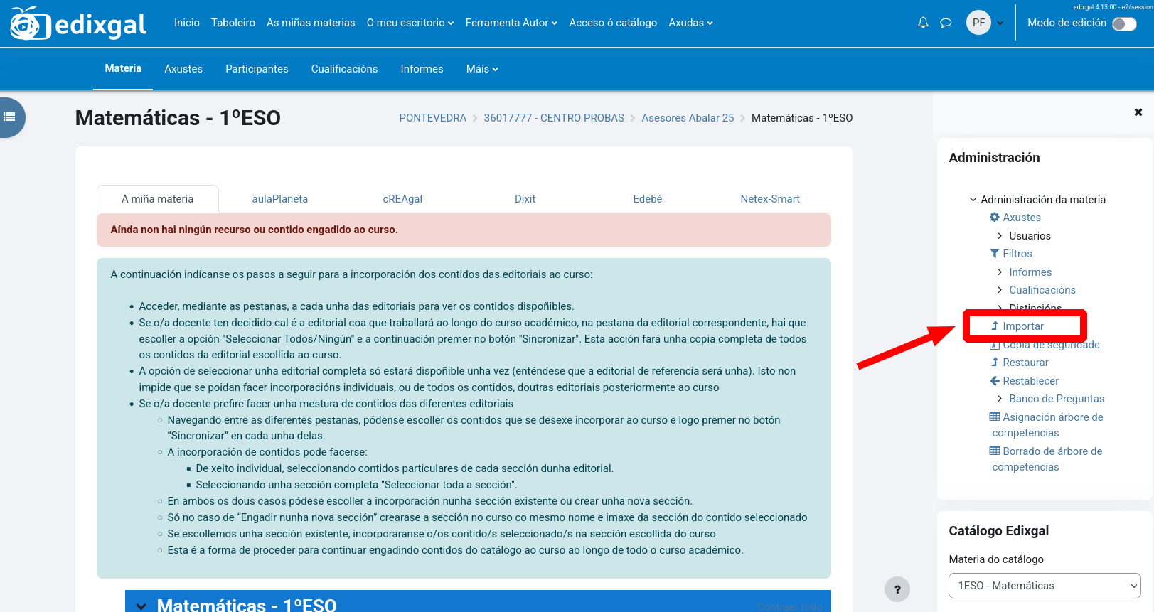Expand the Usuarios tree node

(x=1000, y=236)
